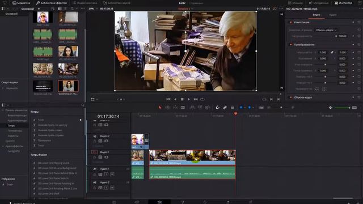The height and width of the screenshot is (204, 363).
Task: Open the Медиатека media pool panel
Action: 22,3
